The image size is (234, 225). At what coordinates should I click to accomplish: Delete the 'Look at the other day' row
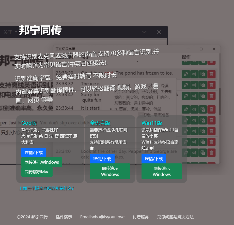click(x=211, y=153)
